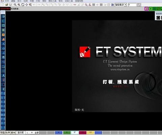Click the numeric input field showing 0
The image size is (162, 135).
(132, 5)
